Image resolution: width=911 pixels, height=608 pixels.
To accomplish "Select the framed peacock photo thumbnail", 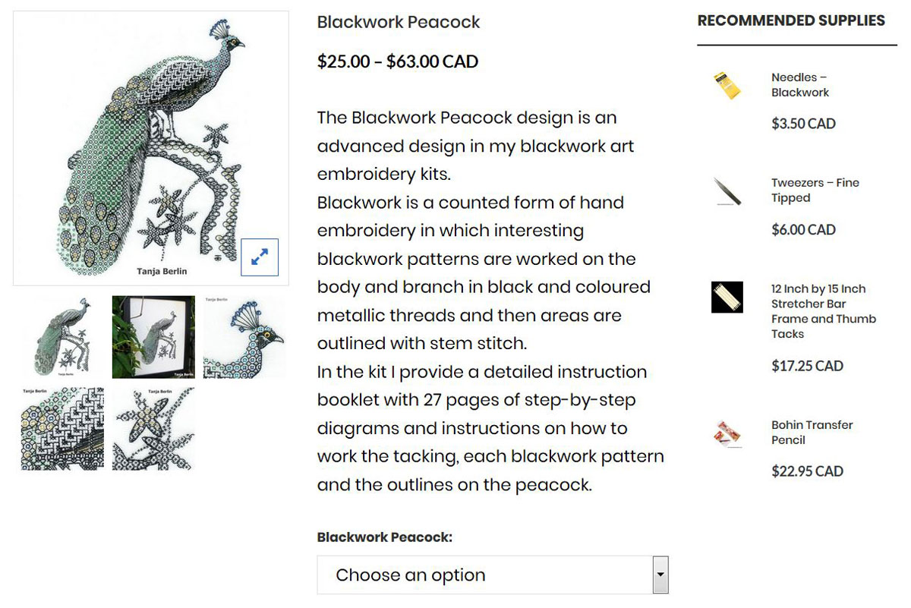I will 153,337.
